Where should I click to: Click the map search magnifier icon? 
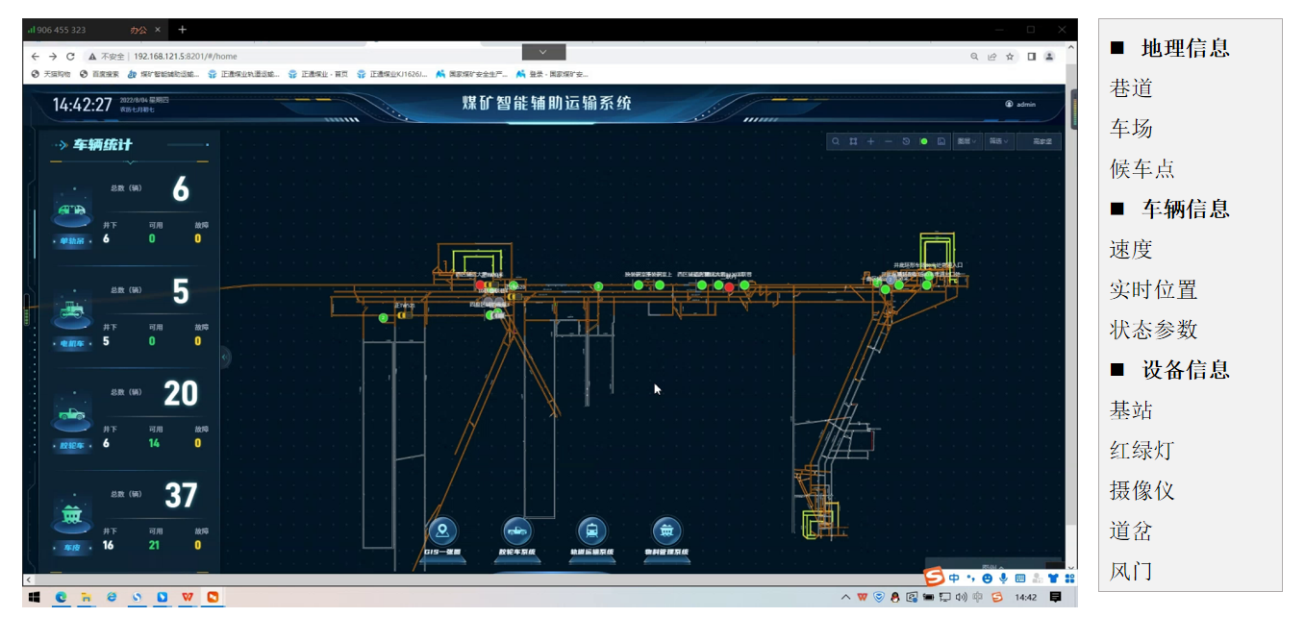point(836,141)
